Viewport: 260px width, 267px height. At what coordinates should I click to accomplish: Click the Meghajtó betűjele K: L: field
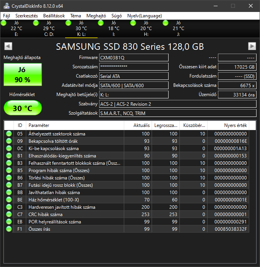(x=134, y=95)
